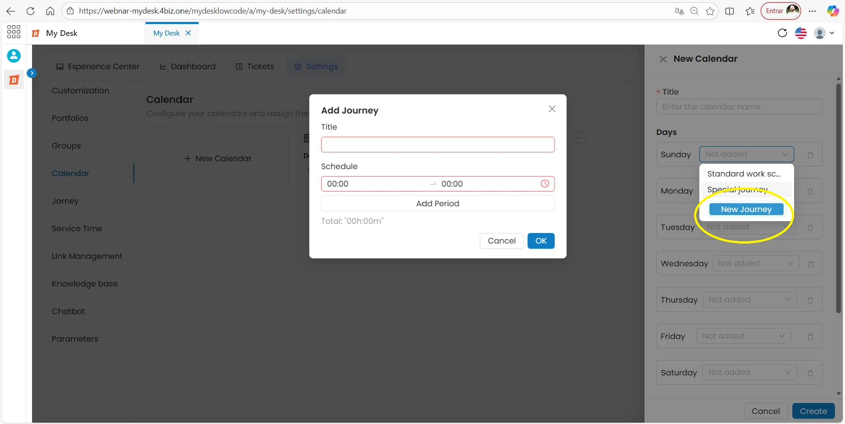The image size is (845, 424).
Task: Open the apps grid launcher icon
Action: pyautogui.click(x=14, y=32)
